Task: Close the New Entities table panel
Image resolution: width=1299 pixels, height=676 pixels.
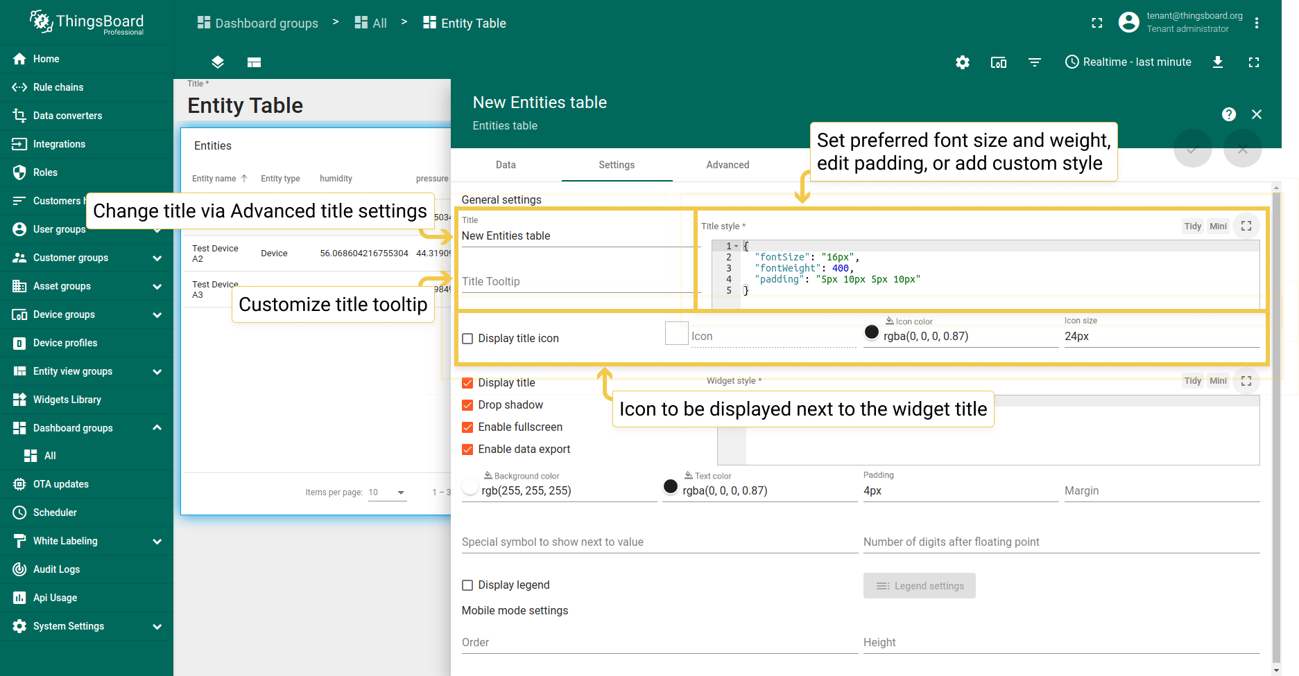Action: [x=1257, y=114]
